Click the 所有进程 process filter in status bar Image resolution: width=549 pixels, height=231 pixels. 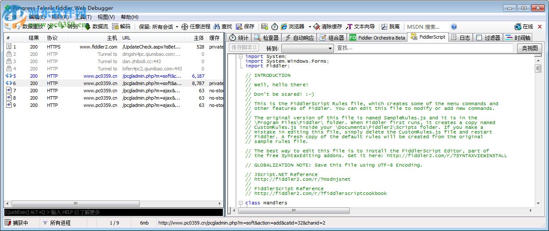pyautogui.click(x=56, y=223)
